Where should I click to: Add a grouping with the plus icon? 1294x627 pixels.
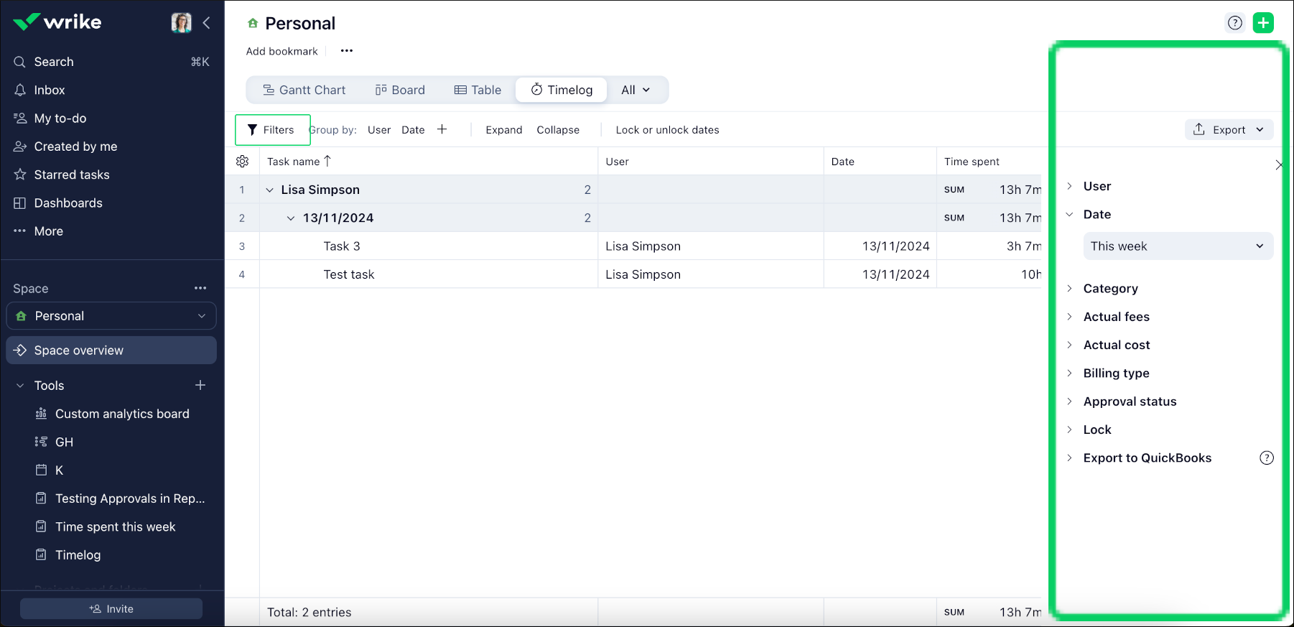(x=442, y=129)
